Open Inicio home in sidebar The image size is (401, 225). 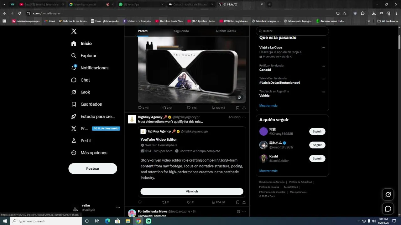81,43
